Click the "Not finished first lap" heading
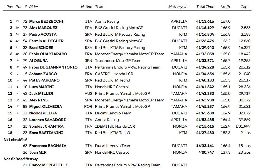The width and height of the screenshot is (259, 168). coord(21,159)
